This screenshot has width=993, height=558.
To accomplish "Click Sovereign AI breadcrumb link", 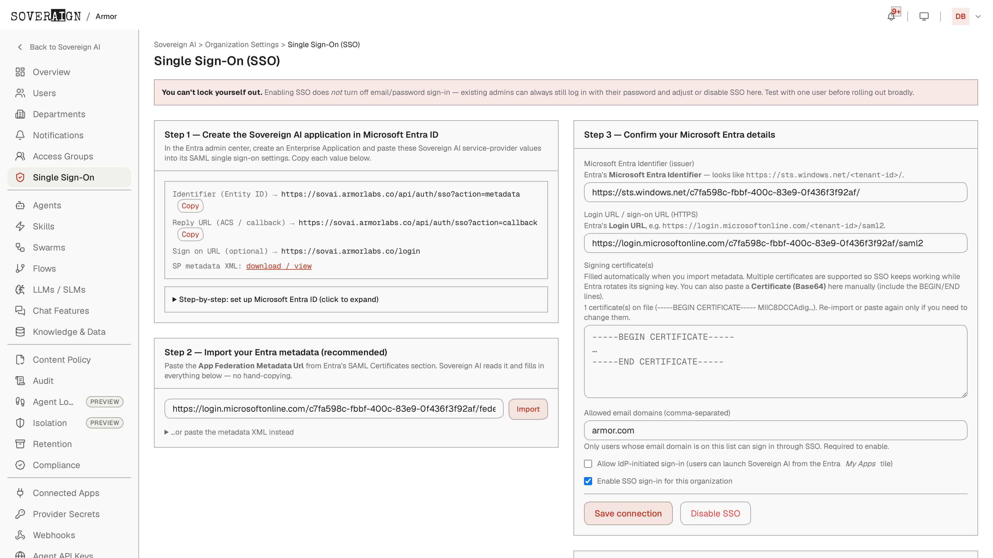I will click(x=175, y=45).
